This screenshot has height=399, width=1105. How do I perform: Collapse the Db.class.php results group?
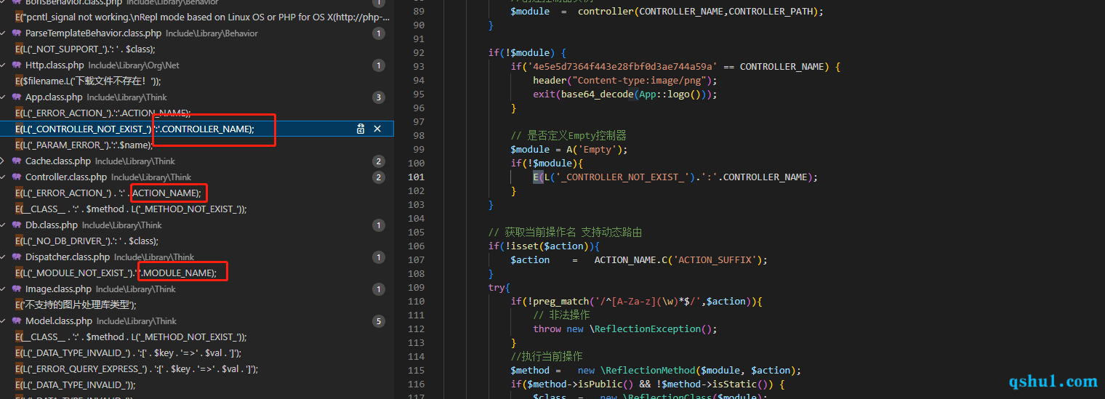pyautogui.click(x=4, y=225)
